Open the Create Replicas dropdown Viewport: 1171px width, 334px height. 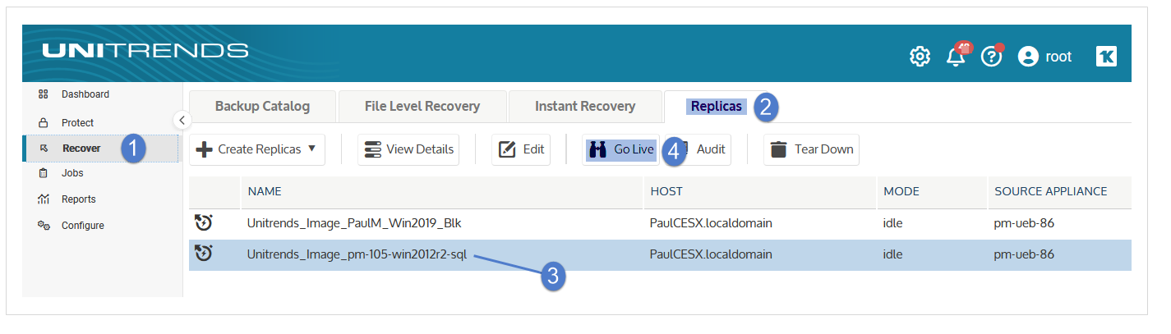click(x=257, y=149)
